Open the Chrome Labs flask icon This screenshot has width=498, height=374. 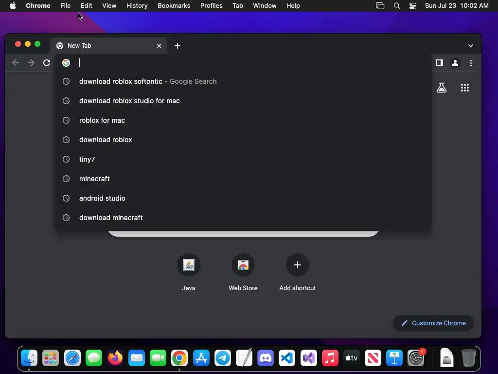442,88
